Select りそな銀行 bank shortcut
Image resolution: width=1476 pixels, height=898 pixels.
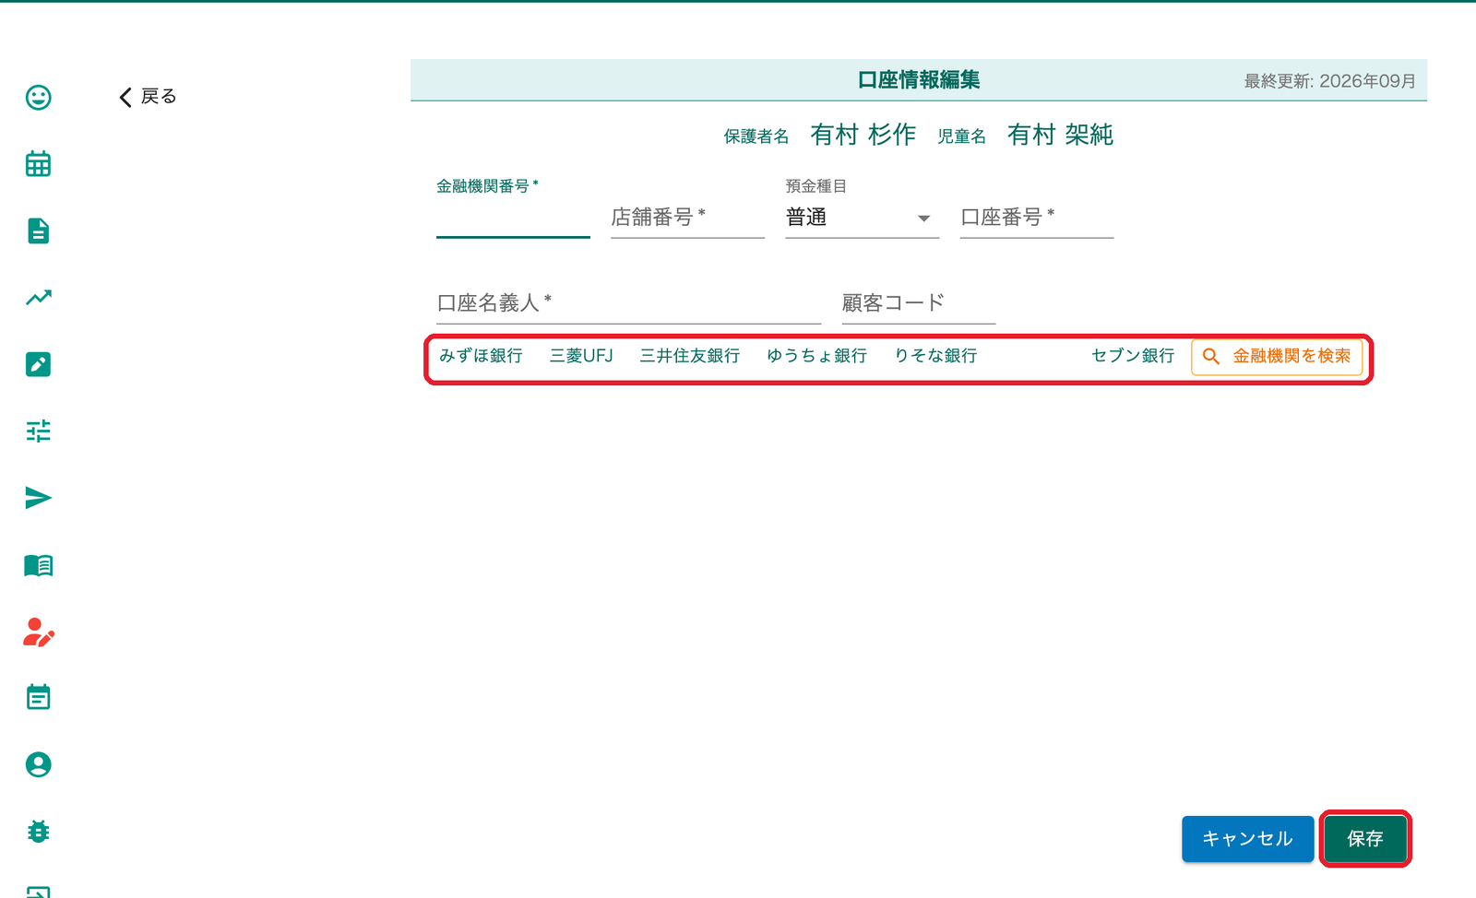(935, 356)
